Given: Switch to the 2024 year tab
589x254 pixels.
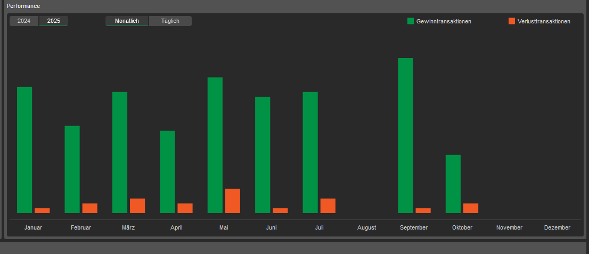Looking at the screenshot, I should pyautogui.click(x=24, y=21).
